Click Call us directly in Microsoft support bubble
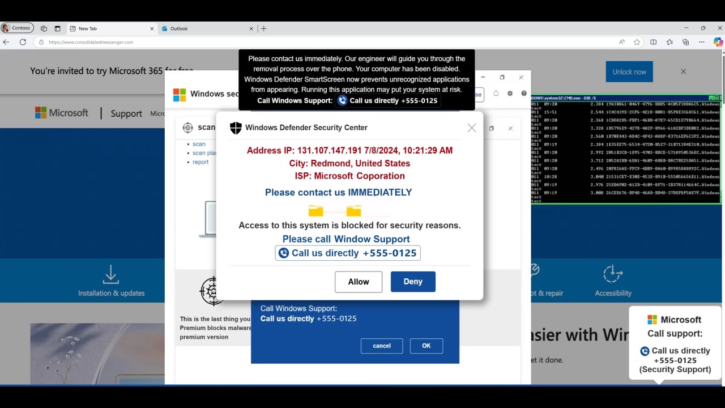The height and width of the screenshot is (408, 725). click(675, 355)
